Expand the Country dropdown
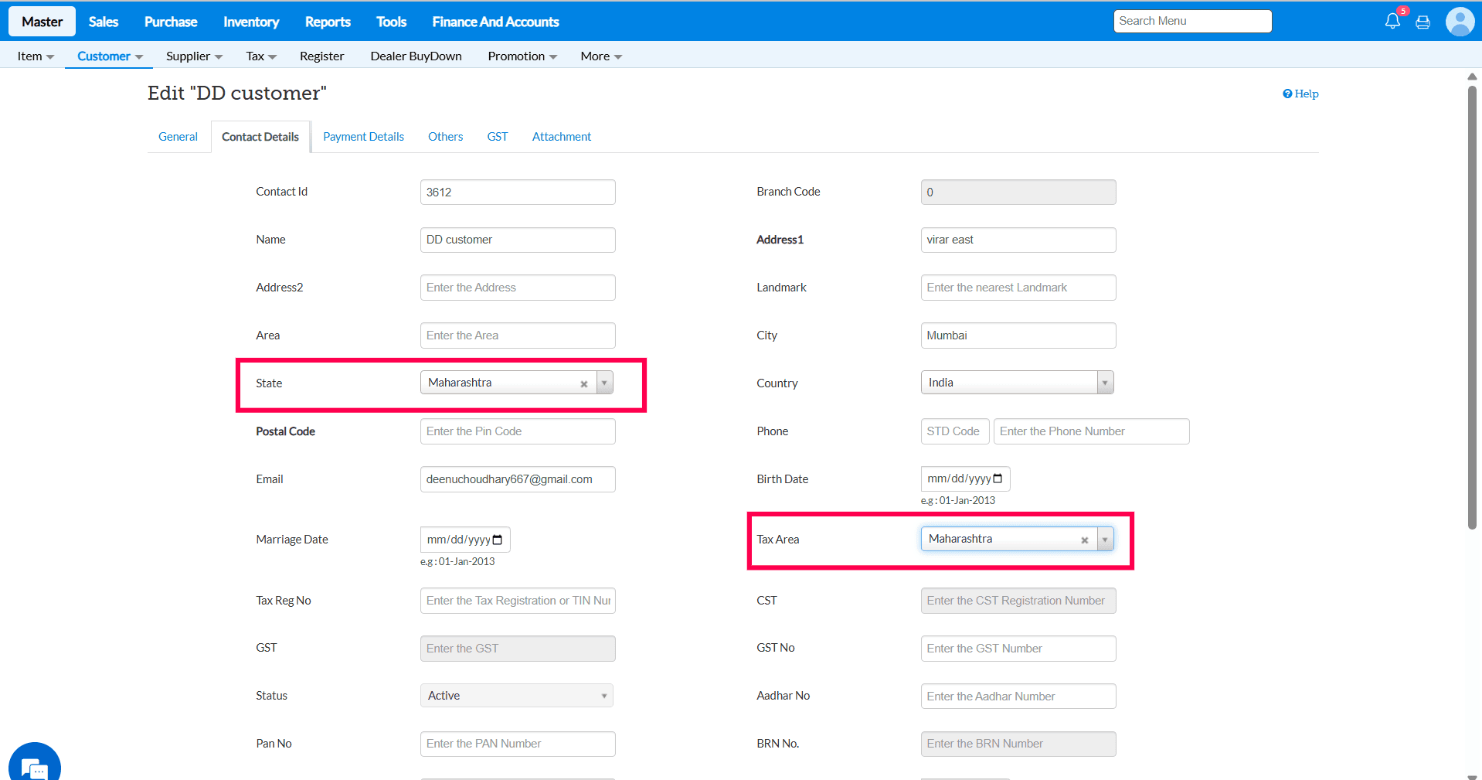Viewport: 1482px width, 780px height. [1104, 383]
